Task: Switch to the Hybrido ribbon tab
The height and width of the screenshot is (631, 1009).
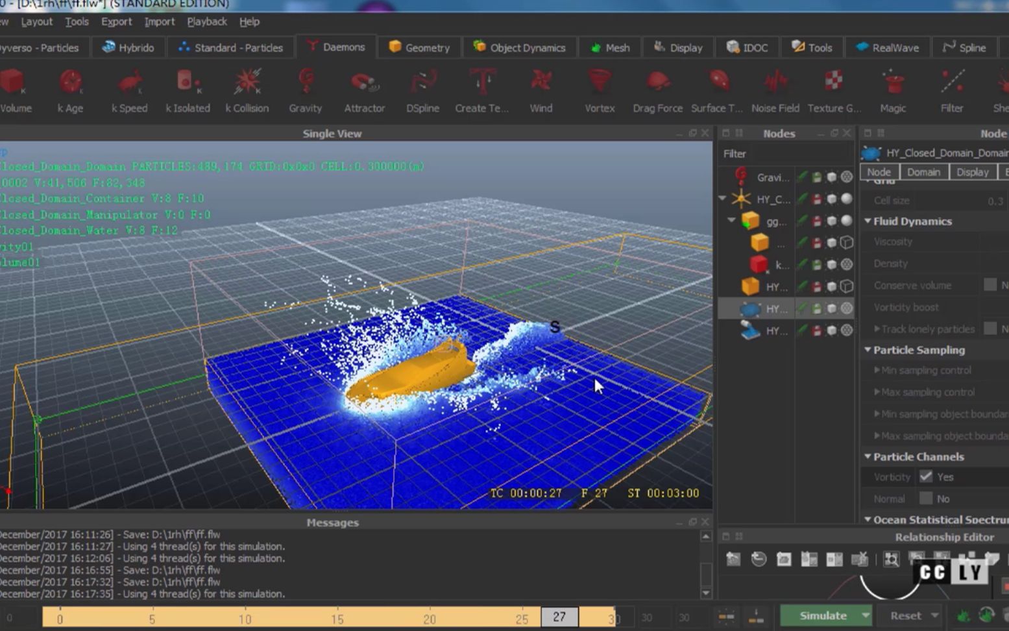Action: tap(128, 47)
